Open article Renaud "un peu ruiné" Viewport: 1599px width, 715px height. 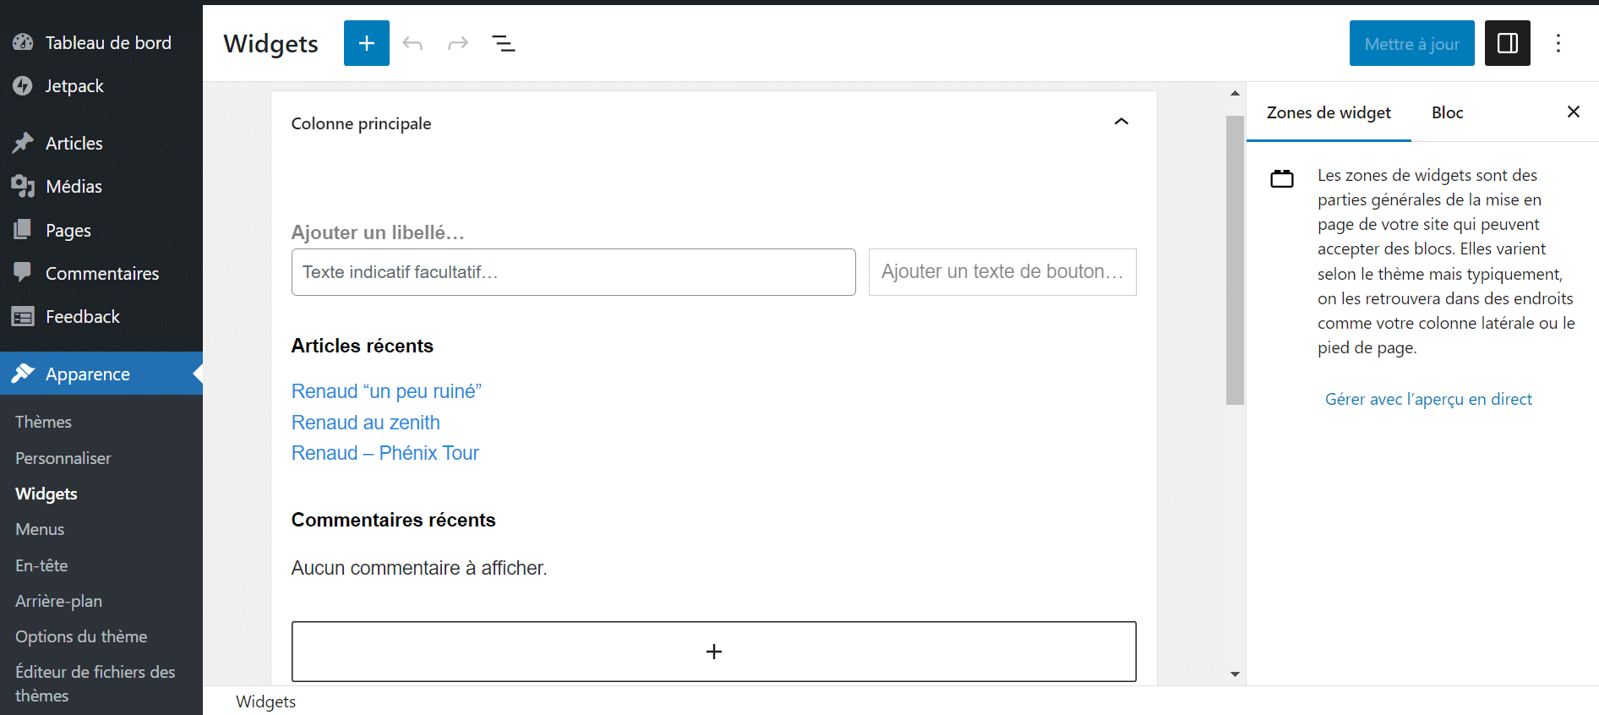(x=386, y=391)
